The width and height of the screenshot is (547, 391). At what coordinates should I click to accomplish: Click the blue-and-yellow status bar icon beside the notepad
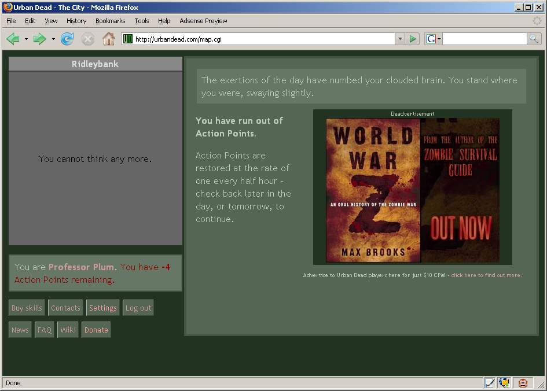(x=504, y=383)
